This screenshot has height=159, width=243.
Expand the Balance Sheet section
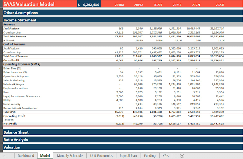coord(123,132)
